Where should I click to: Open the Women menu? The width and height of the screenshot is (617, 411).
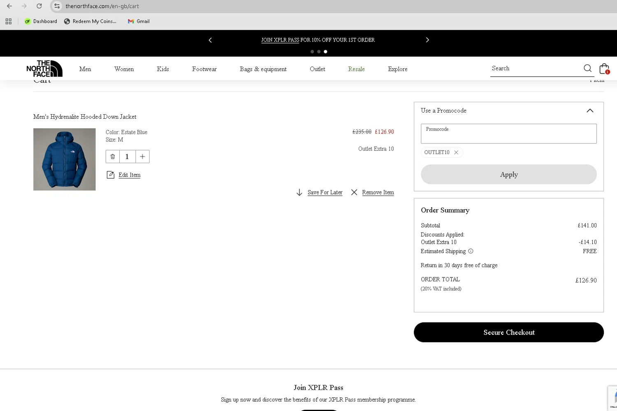click(124, 69)
